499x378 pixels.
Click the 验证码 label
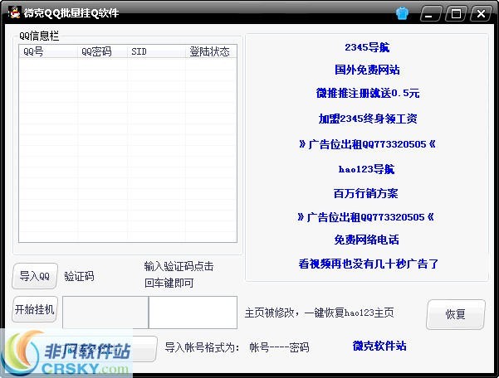pos(79,276)
